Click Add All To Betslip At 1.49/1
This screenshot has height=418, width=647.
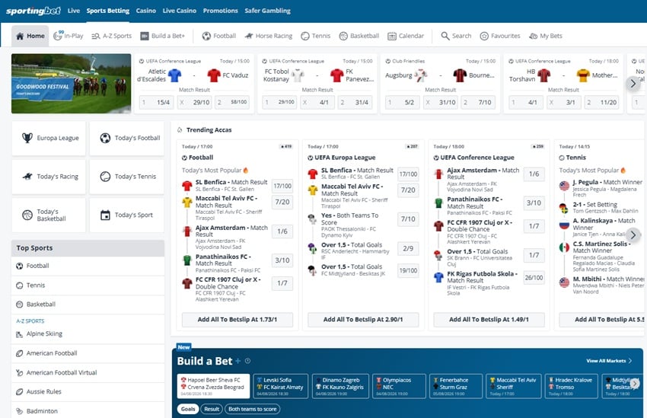489,319
